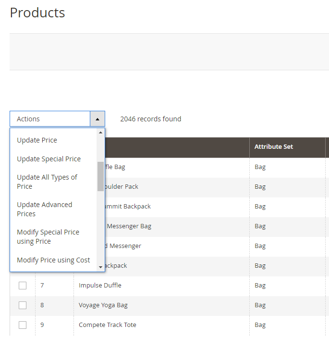329x339 pixels.
Task: Choose Update Special Price option
Action: click(x=49, y=159)
